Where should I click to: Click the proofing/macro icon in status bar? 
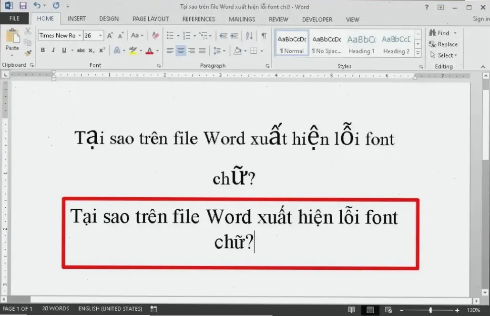coord(153,309)
